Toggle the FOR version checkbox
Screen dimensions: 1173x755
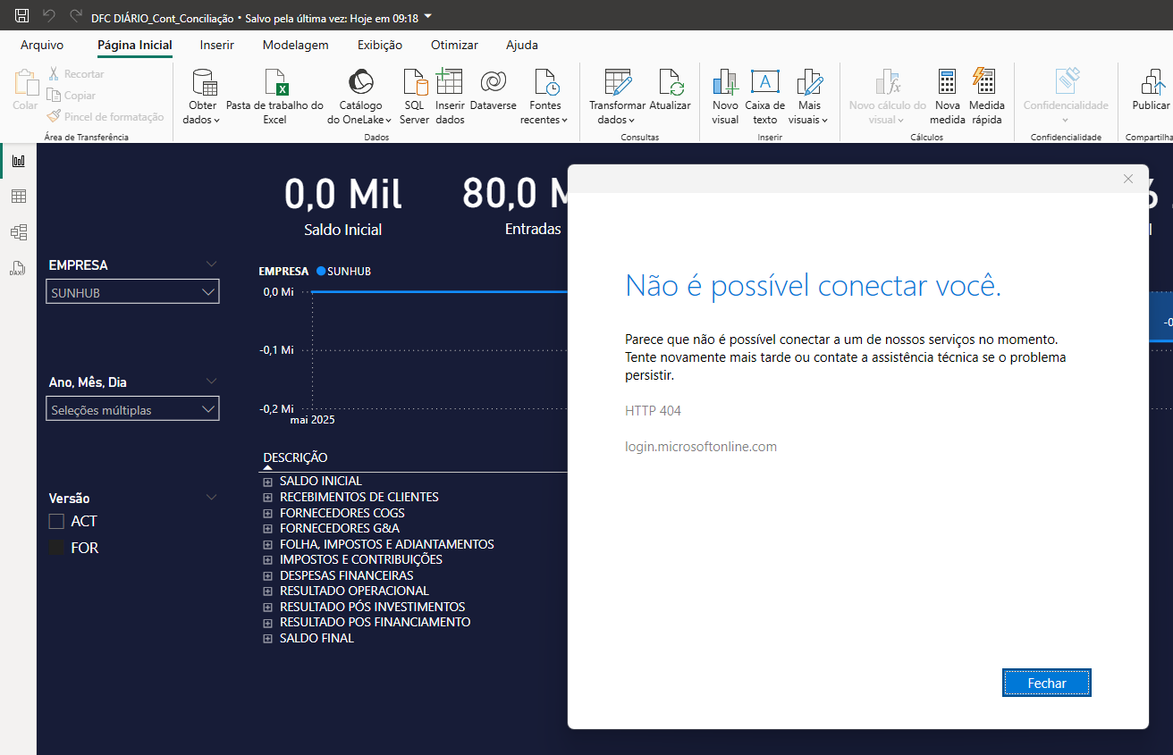point(56,548)
